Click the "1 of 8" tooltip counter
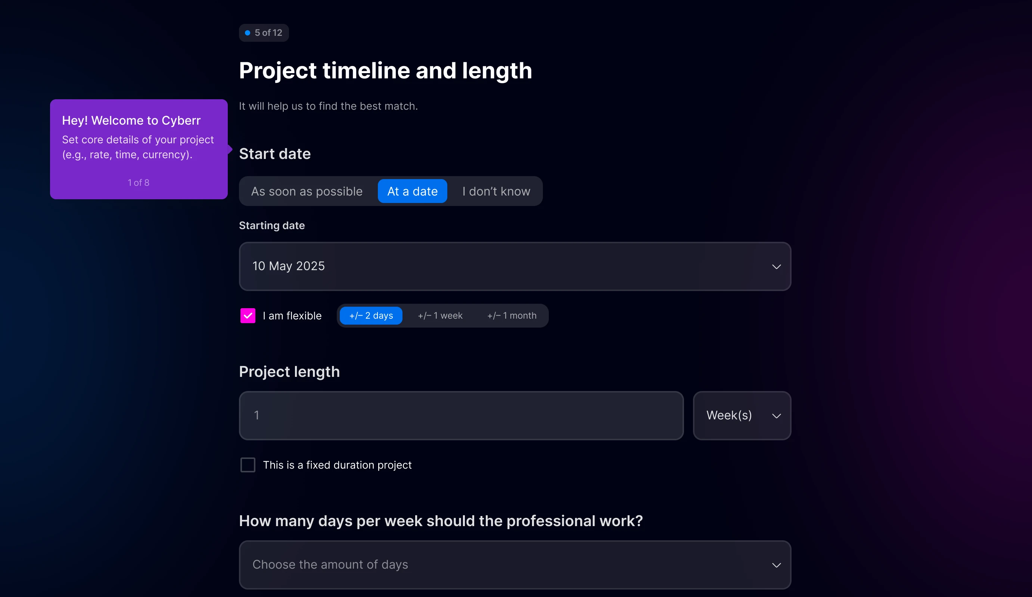The width and height of the screenshot is (1032, 597). [139, 182]
